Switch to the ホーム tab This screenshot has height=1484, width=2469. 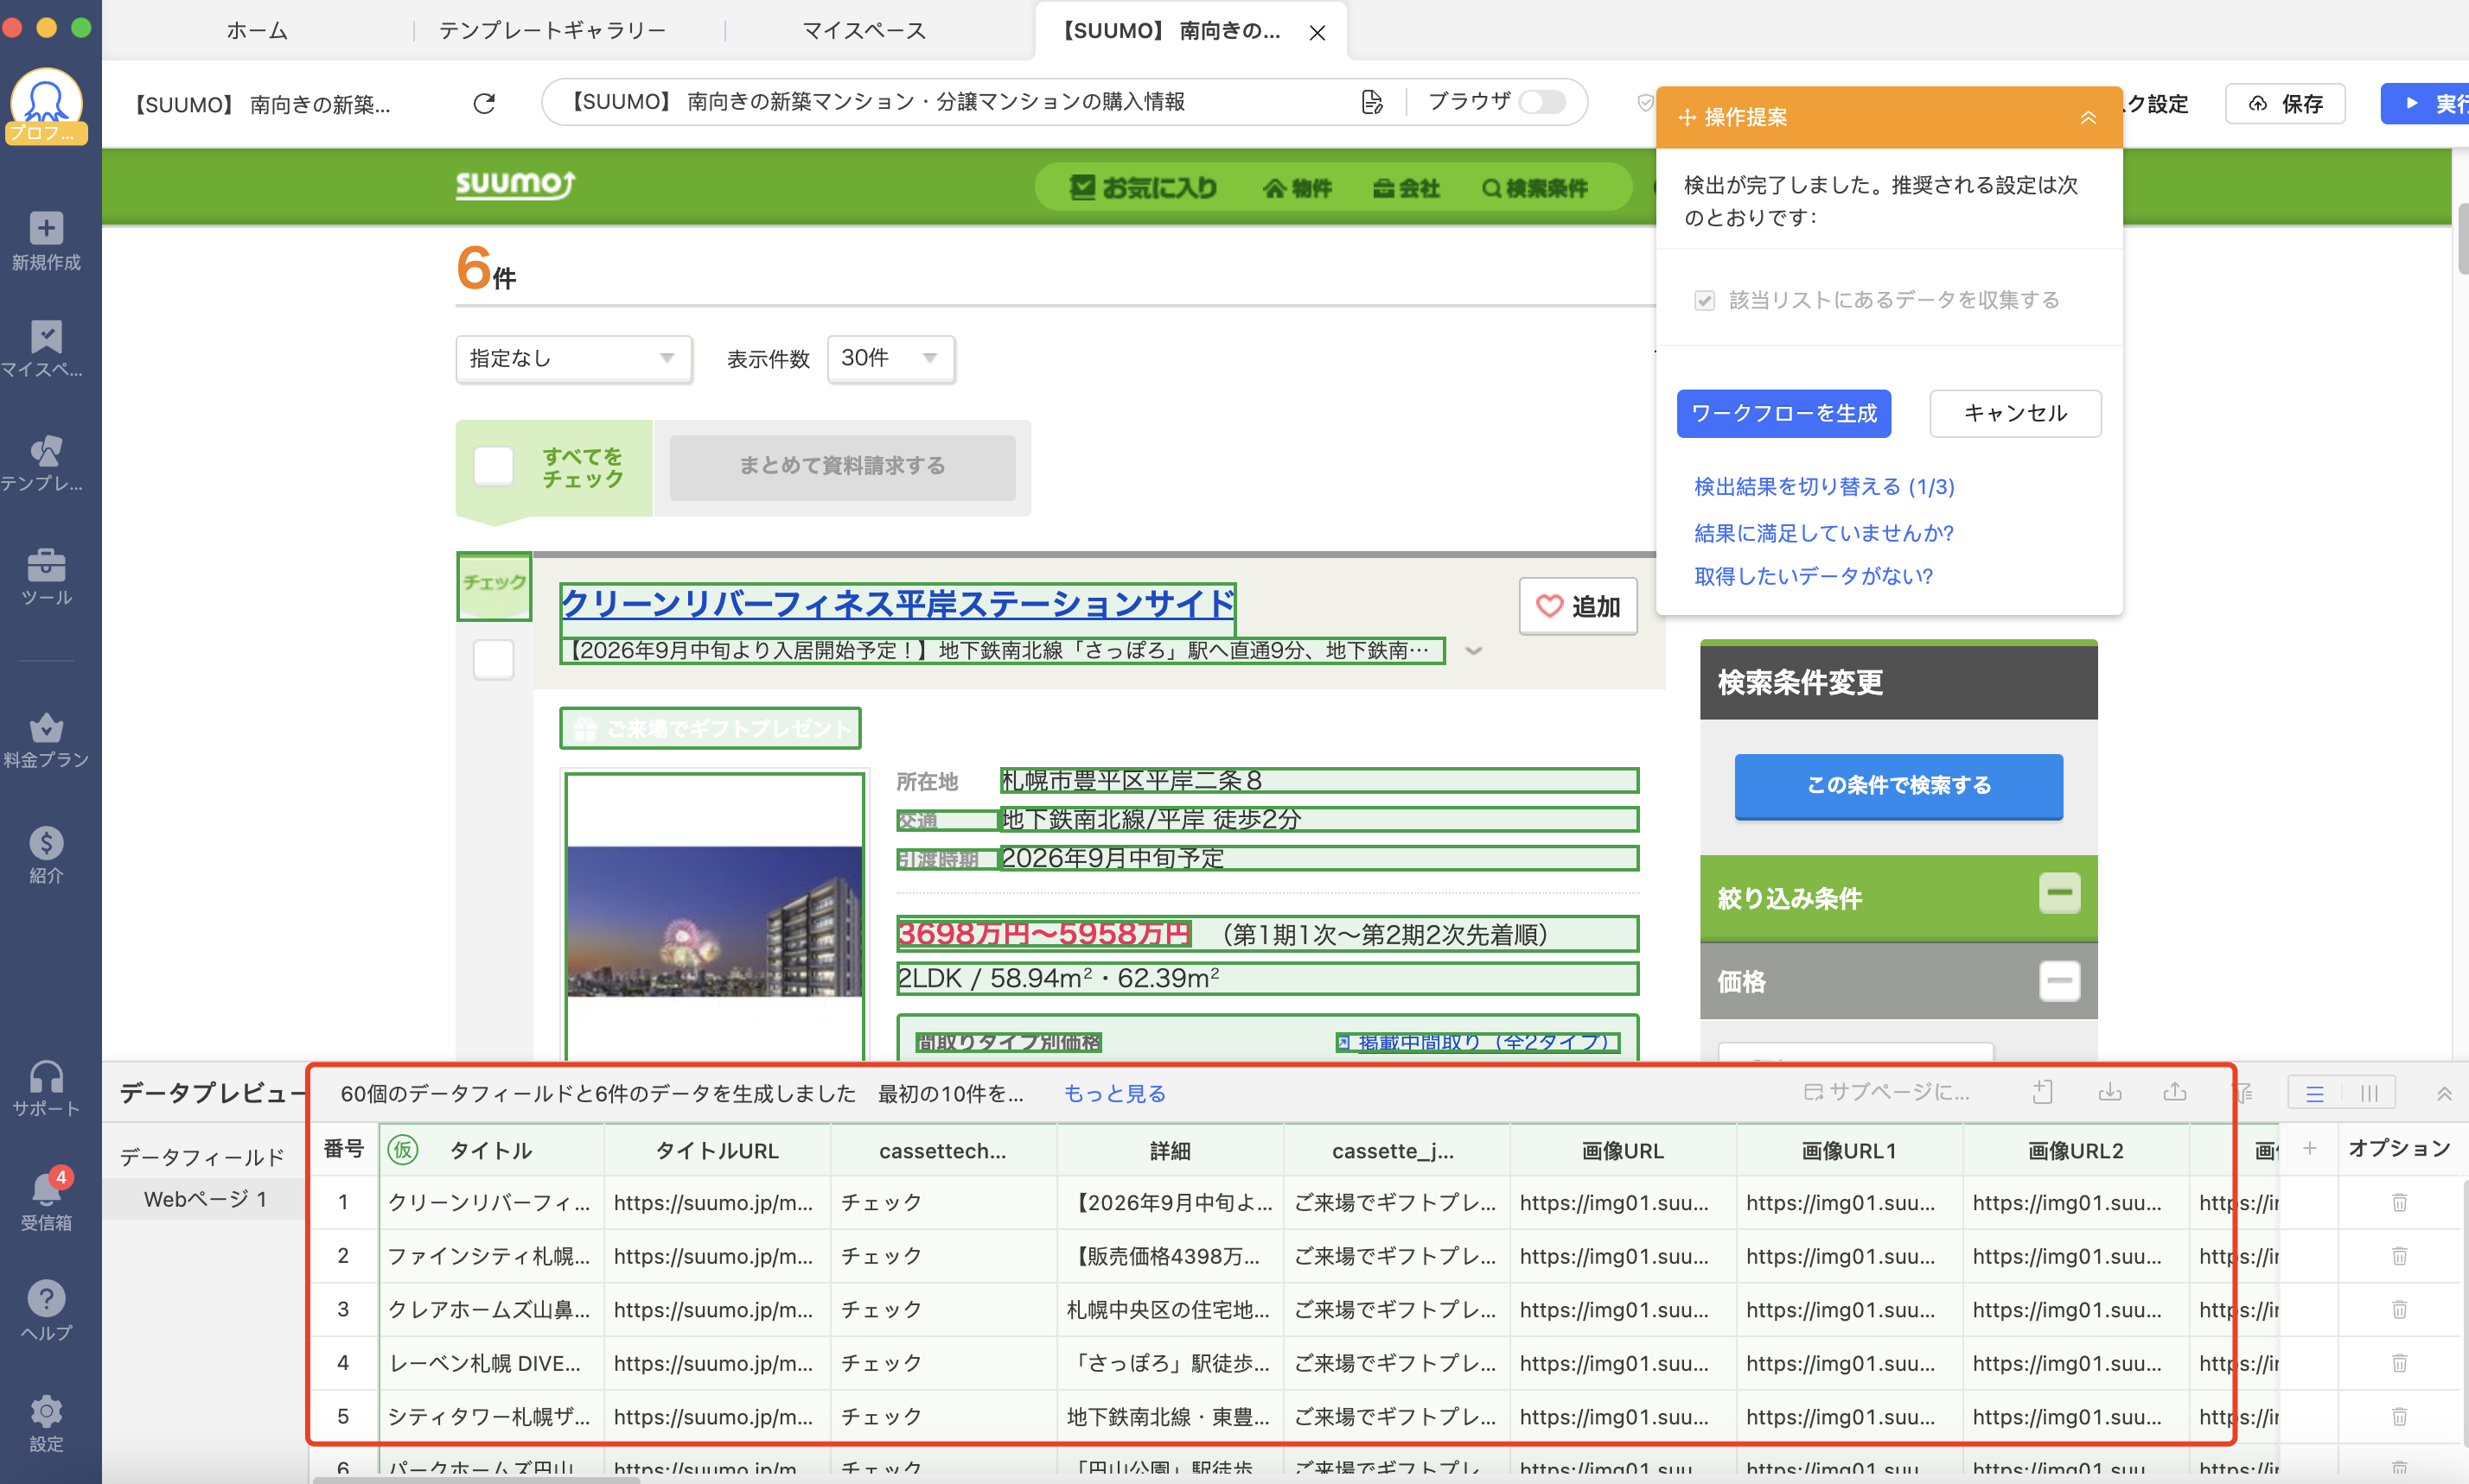258,31
